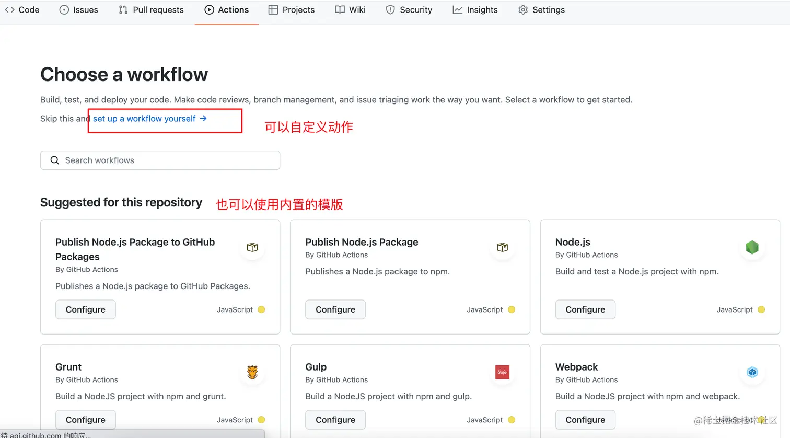
Task: Click 'Build a NodeJS project with npm and webpack.'
Action: click(x=647, y=397)
